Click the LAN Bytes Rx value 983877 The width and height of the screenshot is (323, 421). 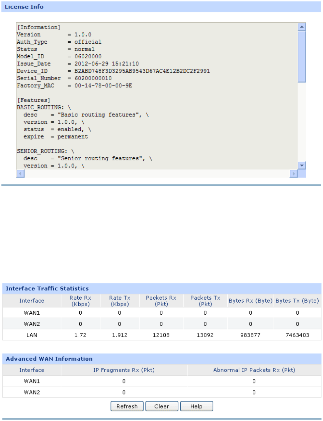(x=250, y=335)
